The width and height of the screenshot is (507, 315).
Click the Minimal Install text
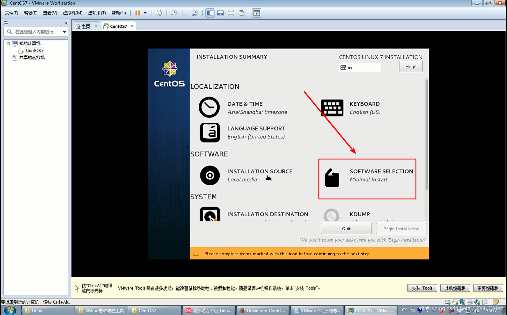(x=368, y=180)
